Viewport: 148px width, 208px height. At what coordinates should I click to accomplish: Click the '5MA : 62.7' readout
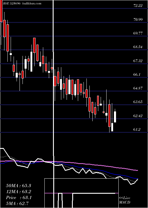(17, 204)
